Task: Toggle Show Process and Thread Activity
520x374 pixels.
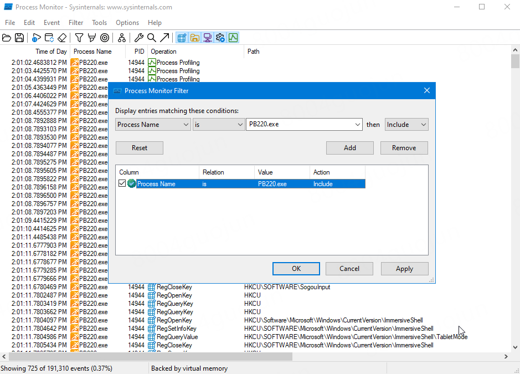Action: coord(220,38)
